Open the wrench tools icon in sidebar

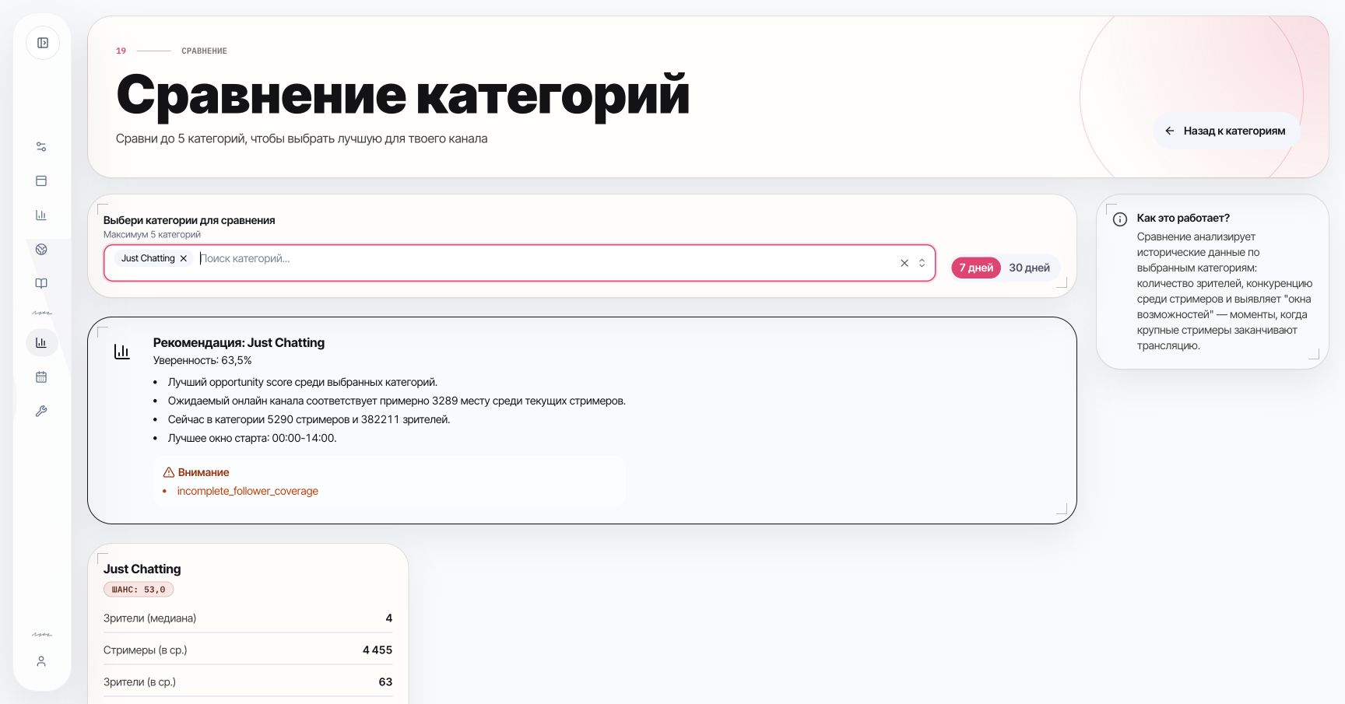[x=41, y=412]
